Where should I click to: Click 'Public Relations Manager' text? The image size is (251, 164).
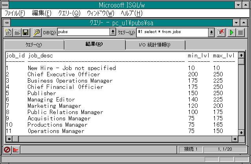point(65,112)
